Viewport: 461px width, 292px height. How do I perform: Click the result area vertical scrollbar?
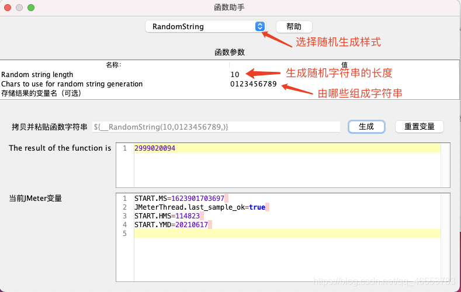445,165
